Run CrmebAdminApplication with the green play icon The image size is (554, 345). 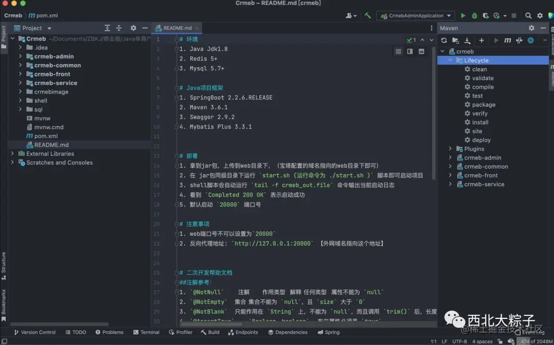point(463,15)
